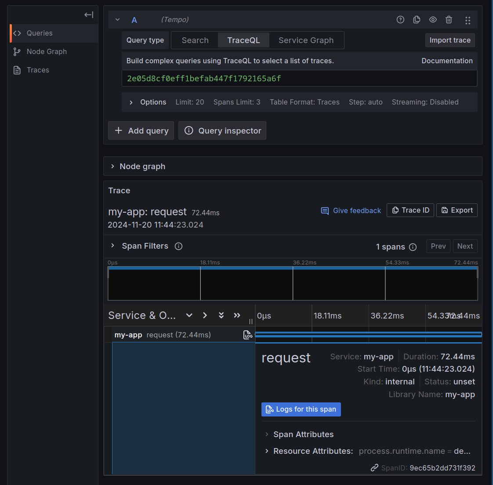Click the info icon next to 1 spans
The height and width of the screenshot is (485, 493).
[x=413, y=247]
